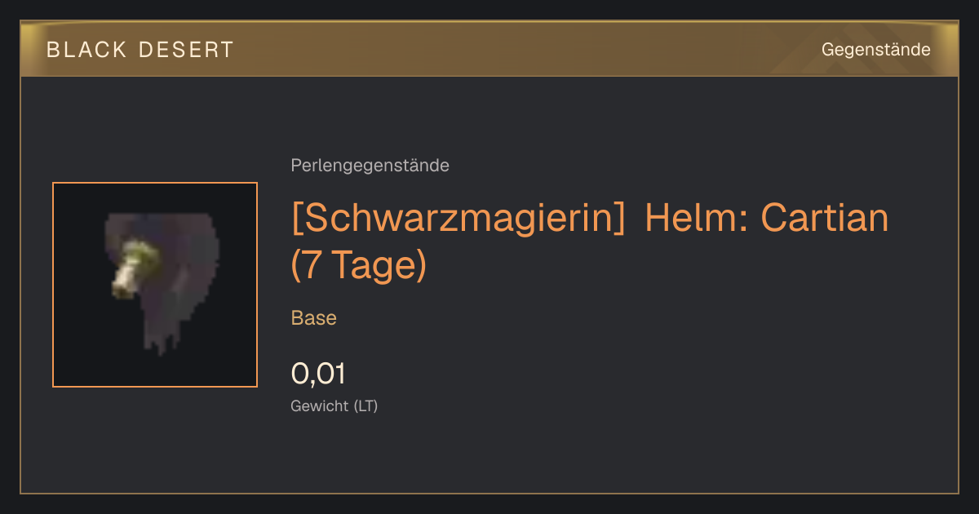Click the golden header banner

pos(489,49)
